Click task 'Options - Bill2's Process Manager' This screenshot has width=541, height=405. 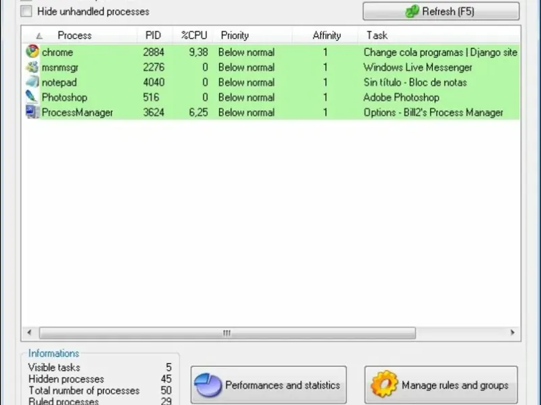click(x=433, y=113)
